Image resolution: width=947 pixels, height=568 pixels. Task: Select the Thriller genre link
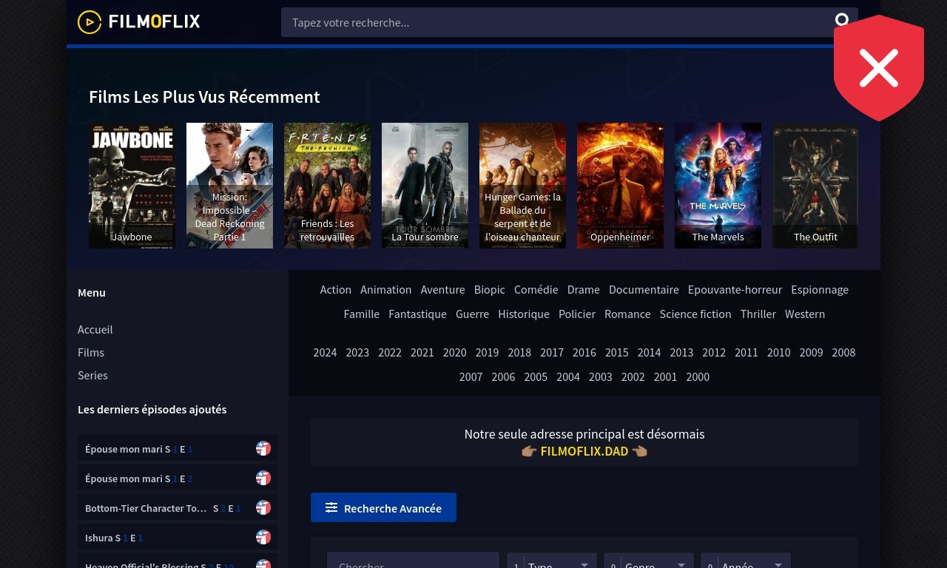point(758,314)
